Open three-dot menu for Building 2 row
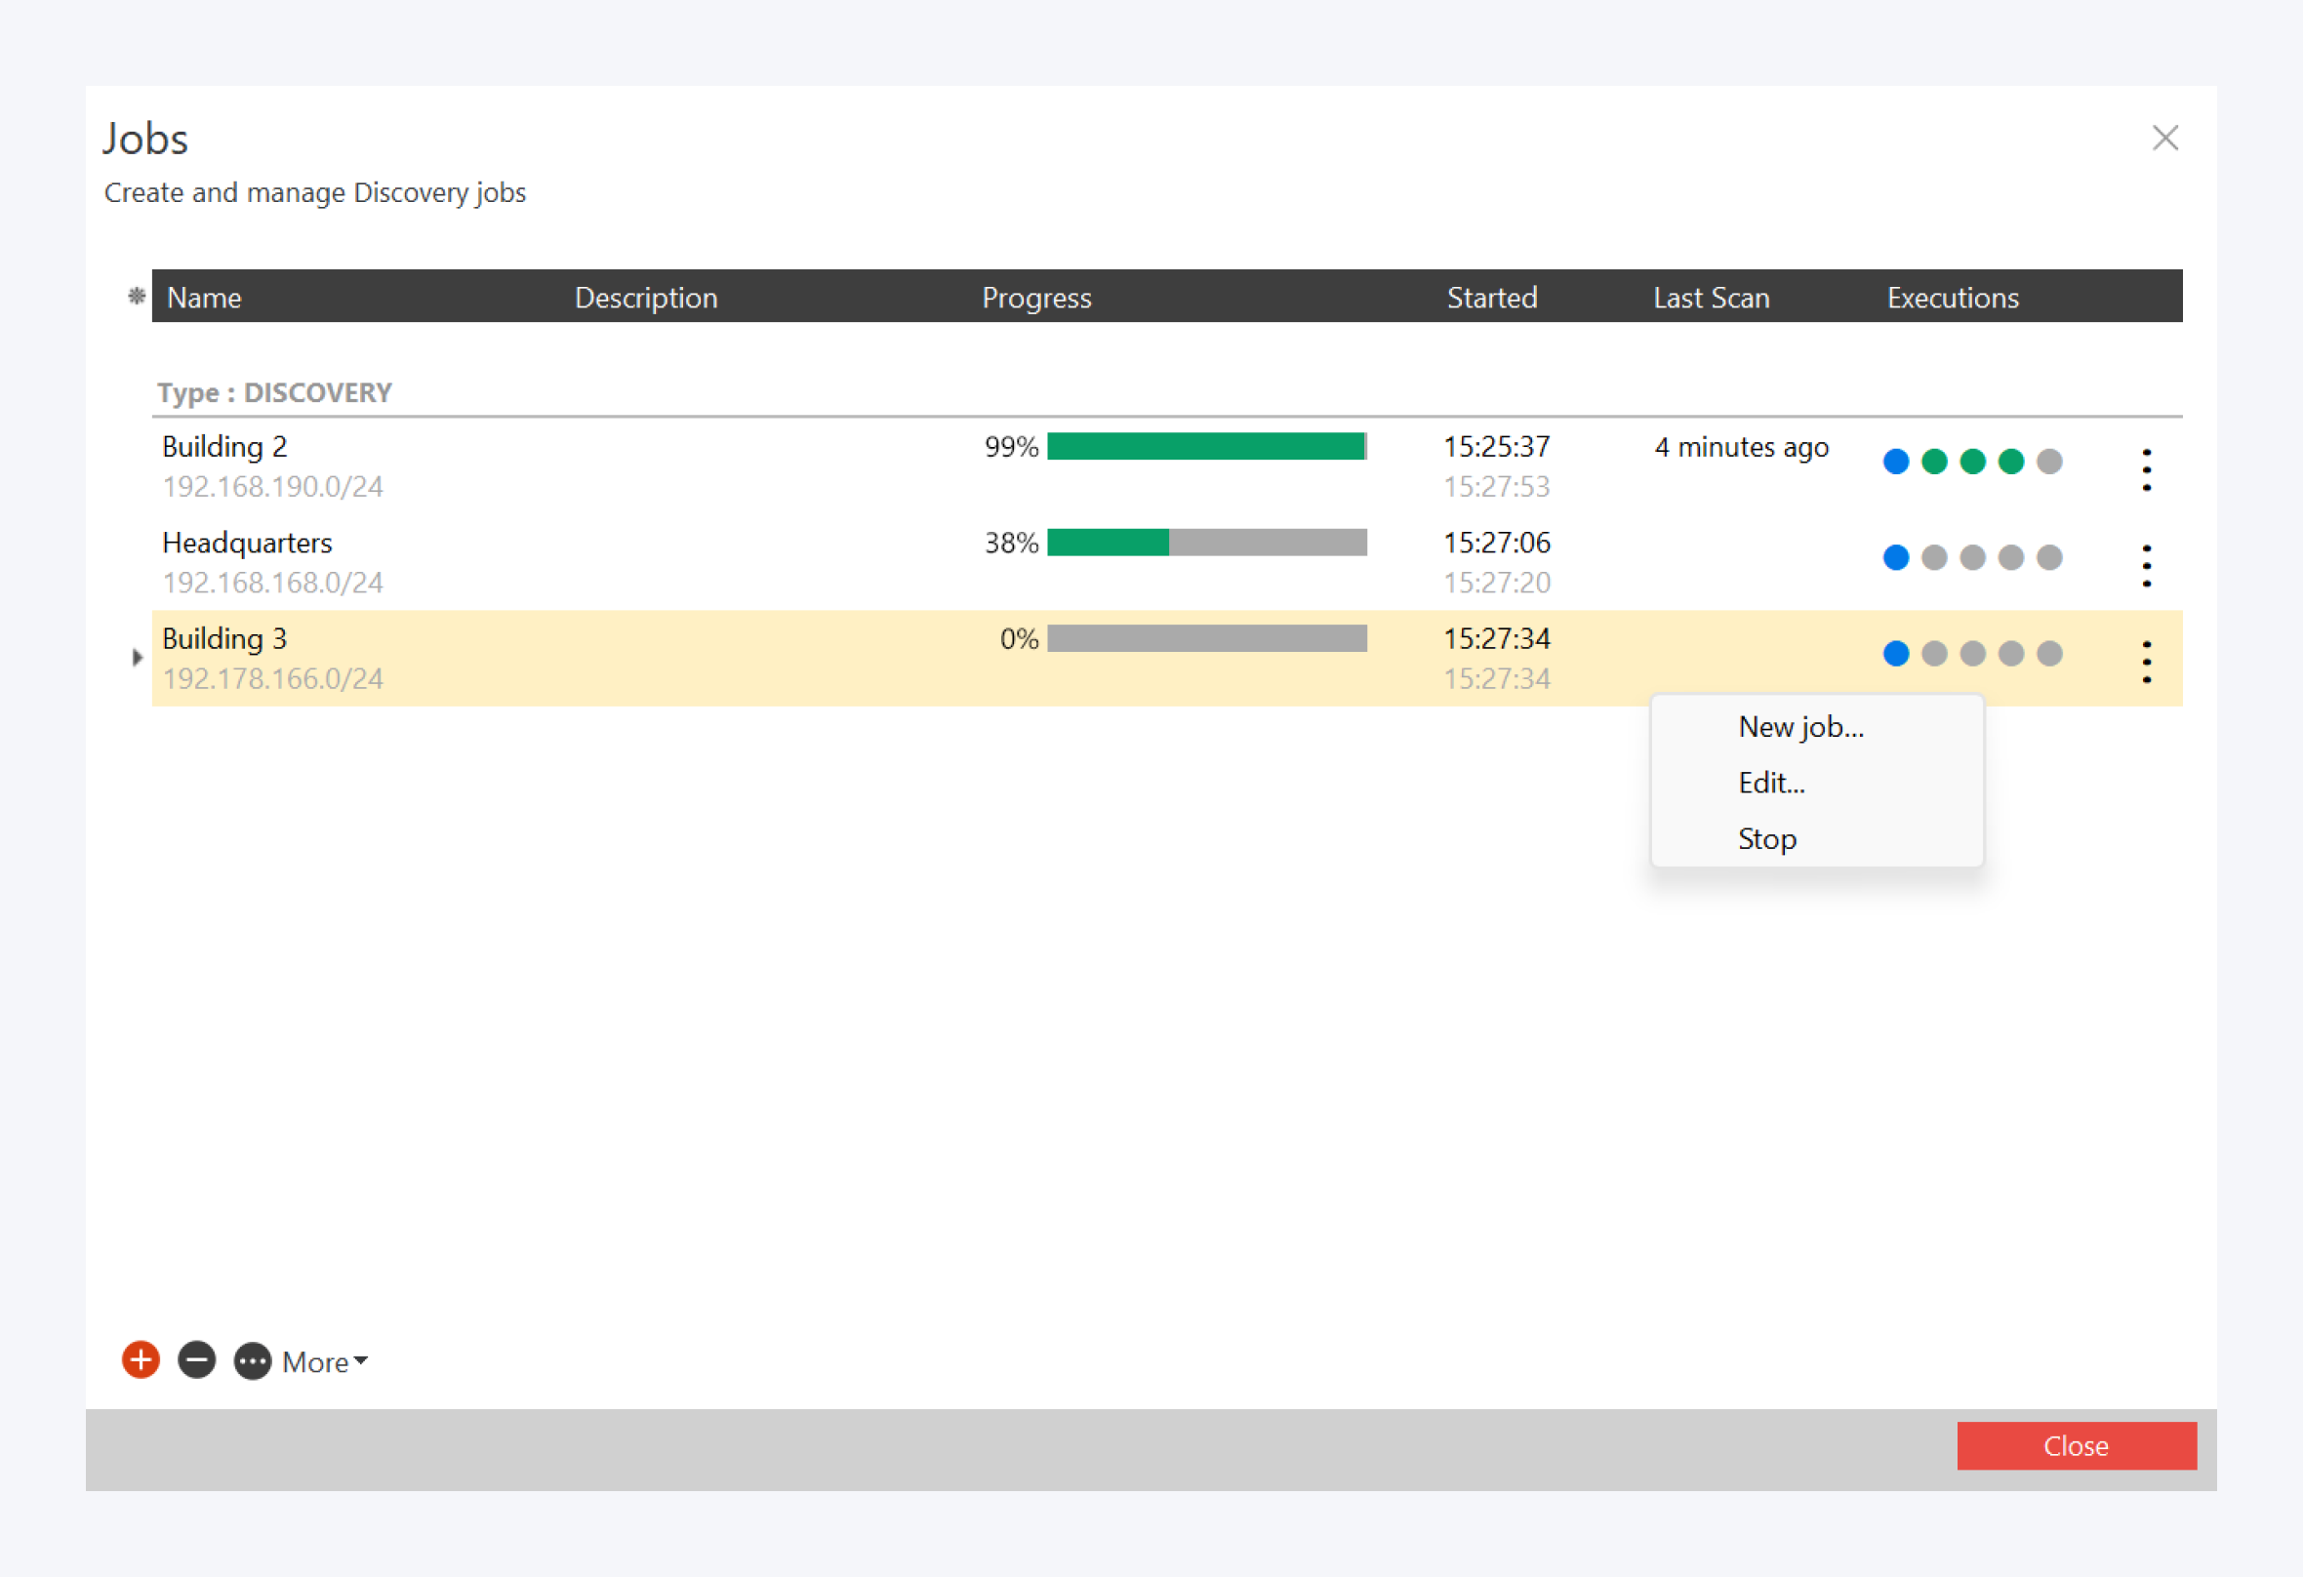Image resolution: width=2303 pixels, height=1577 pixels. pyautogui.click(x=2147, y=468)
